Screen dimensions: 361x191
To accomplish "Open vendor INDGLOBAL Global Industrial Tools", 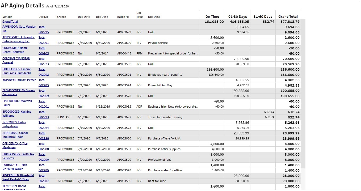I will pyautogui.click(x=15, y=135).
